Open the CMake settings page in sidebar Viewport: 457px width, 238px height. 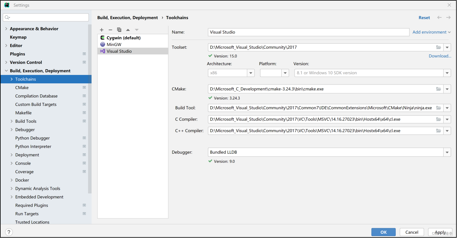[x=22, y=87]
